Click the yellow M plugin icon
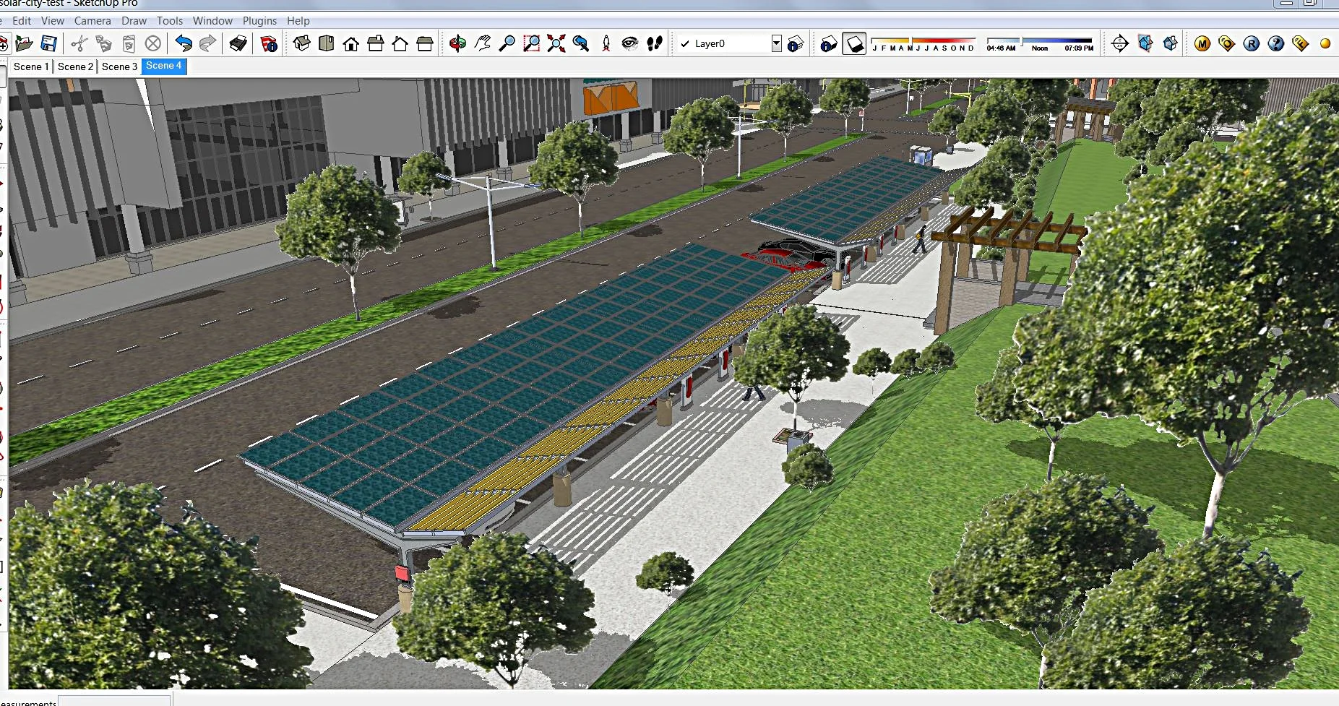Viewport: 1339px width, 706px height. coord(1202,44)
